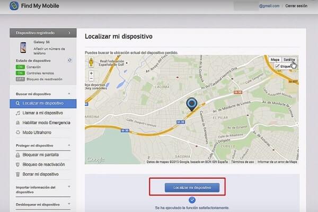
Task: Click the magnifier icon next to Localizar mi dispositivo
Action: 17,103
